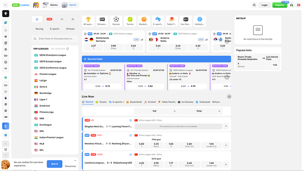Pick Under 6.5 at 1.40
The height and width of the screenshot is (171, 304).
click(211, 164)
